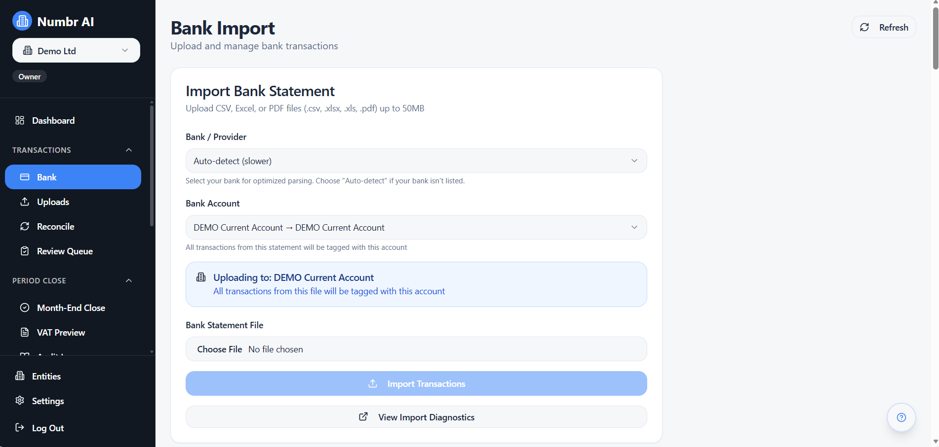Open the Bank / Provider dropdown

416,161
